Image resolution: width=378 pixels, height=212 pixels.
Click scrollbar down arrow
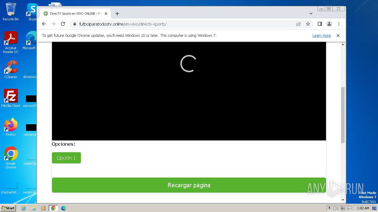[343, 200]
